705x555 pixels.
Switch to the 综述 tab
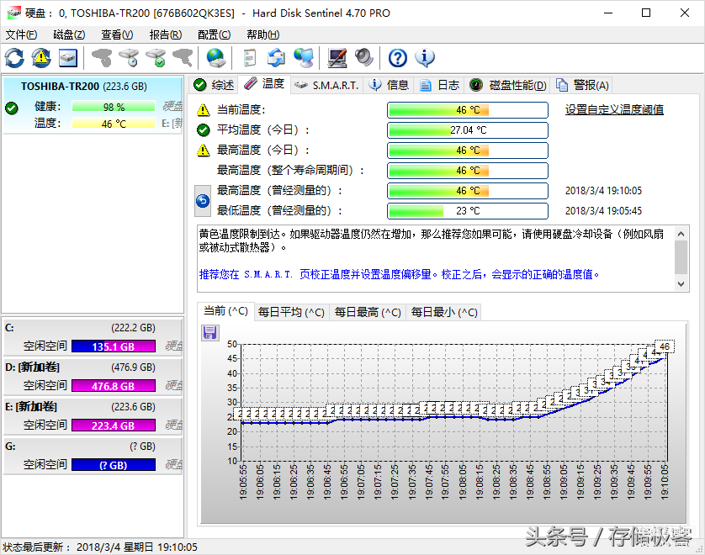coord(214,85)
